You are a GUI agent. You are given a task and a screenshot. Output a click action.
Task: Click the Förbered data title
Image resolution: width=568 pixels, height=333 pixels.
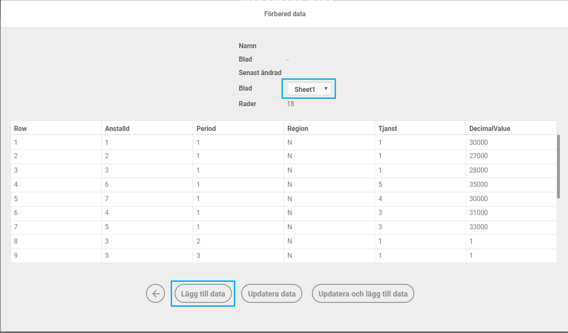pyautogui.click(x=285, y=14)
